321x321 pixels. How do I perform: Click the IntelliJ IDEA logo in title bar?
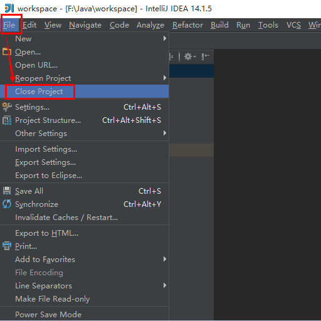tap(9, 9)
